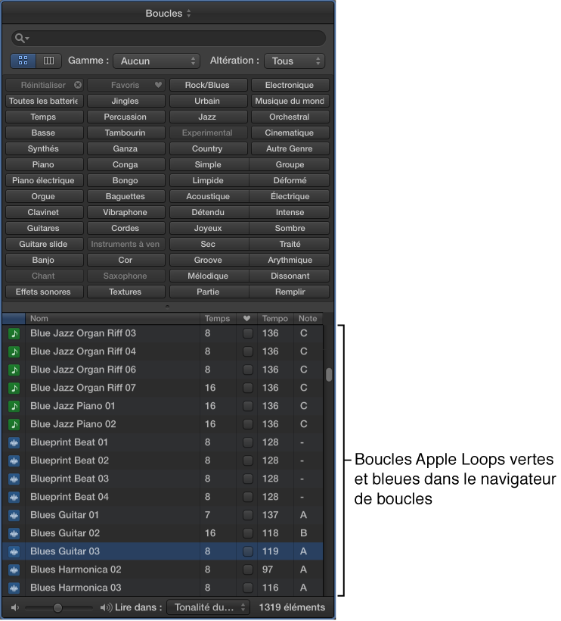561x621 pixels.
Task: Select the Blues Guitar 02 loop row
Action: (163, 534)
